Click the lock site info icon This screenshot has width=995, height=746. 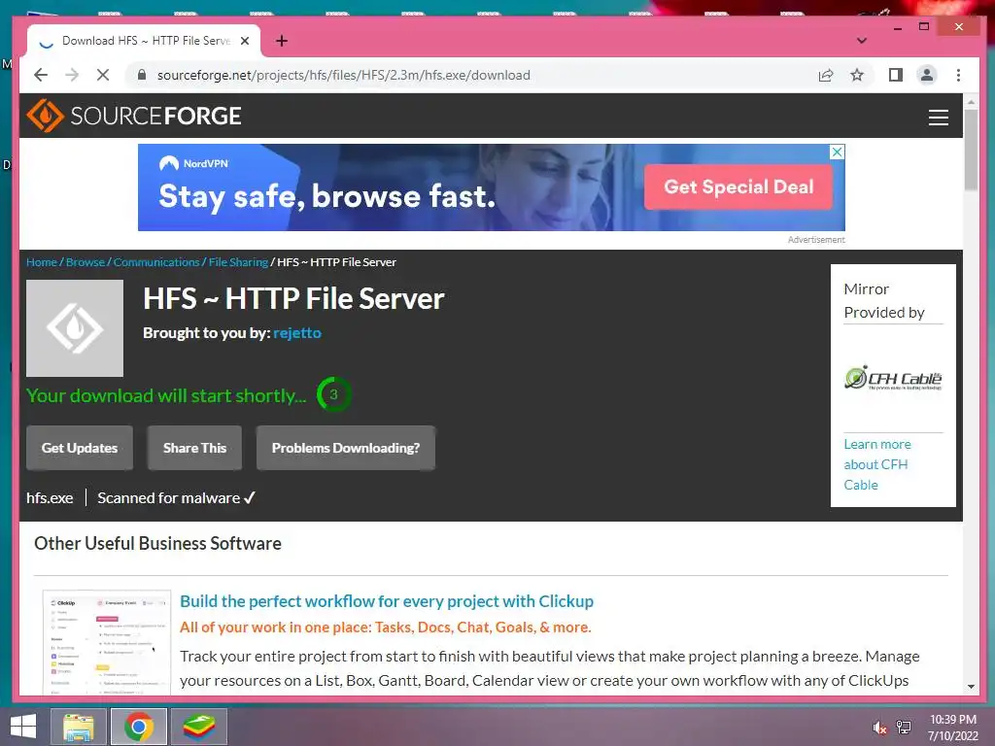[x=142, y=75]
